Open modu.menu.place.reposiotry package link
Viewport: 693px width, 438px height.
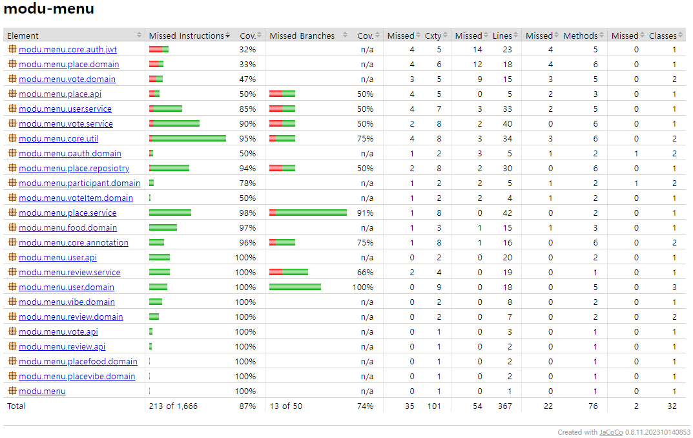tap(74, 169)
